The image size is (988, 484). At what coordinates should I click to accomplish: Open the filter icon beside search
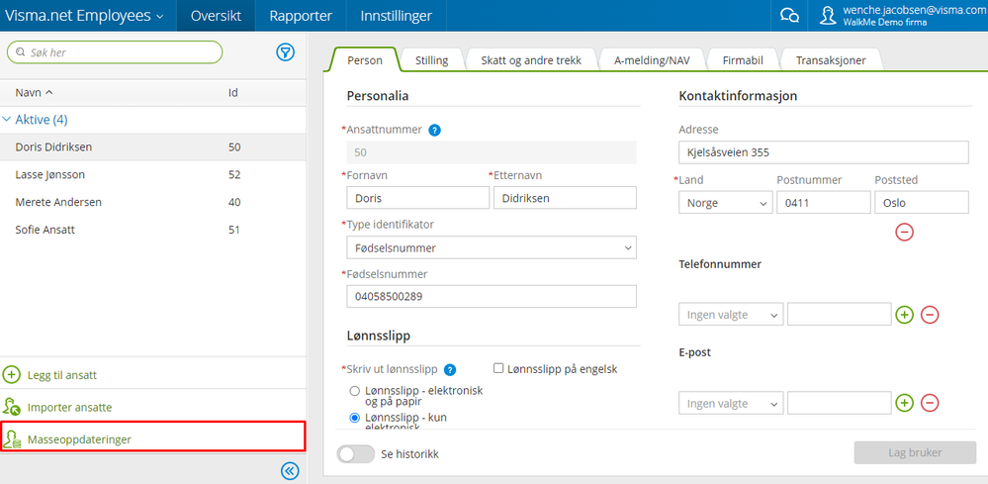point(286,52)
